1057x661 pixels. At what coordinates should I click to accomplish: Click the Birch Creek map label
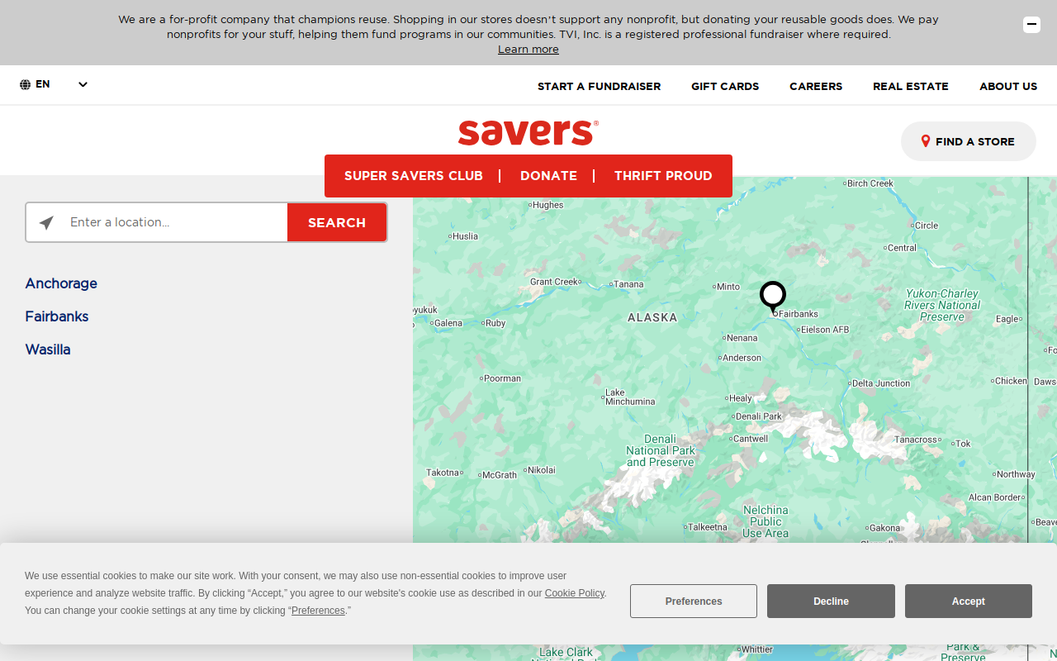coord(870,183)
